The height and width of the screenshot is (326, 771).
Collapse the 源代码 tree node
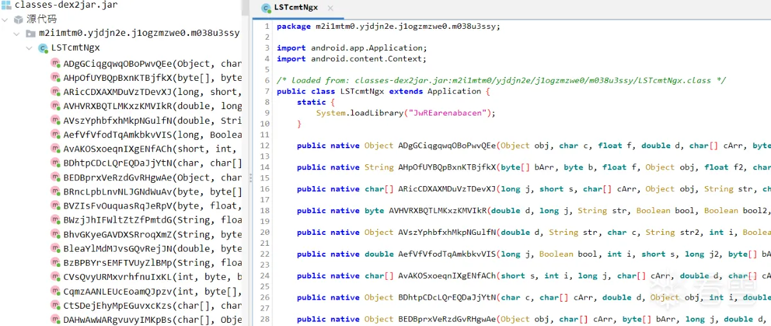coord(5,19)
